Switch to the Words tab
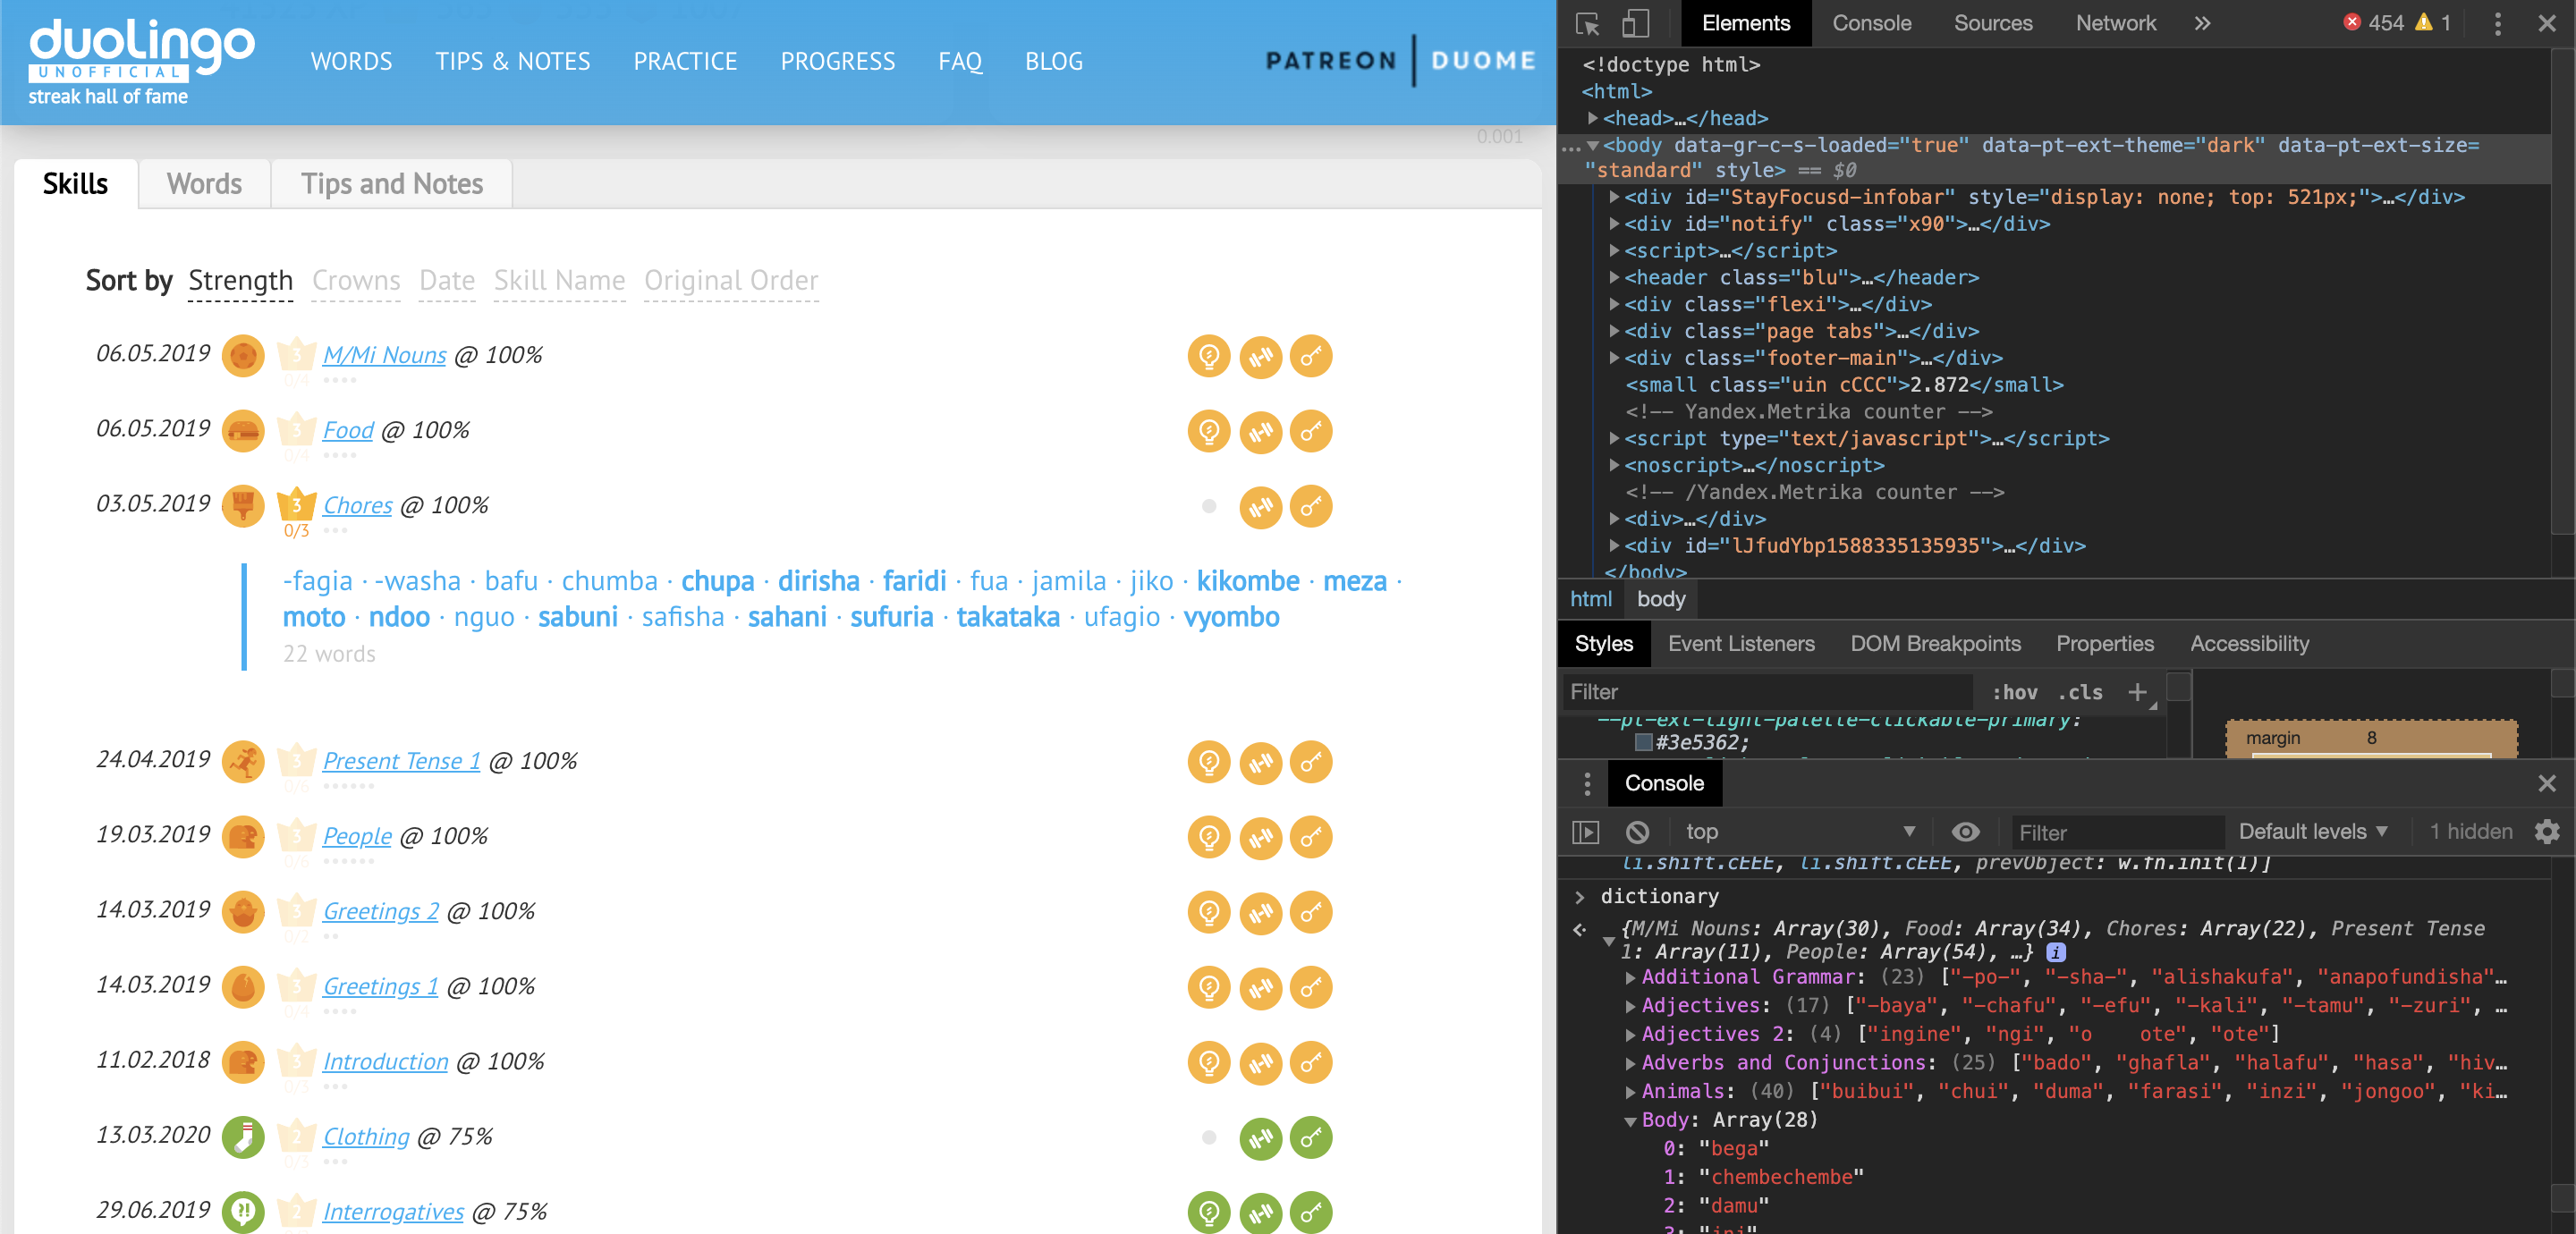 [204, 184]
